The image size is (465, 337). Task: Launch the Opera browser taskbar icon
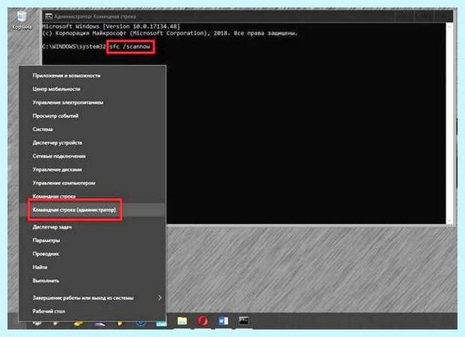[203, 321]
